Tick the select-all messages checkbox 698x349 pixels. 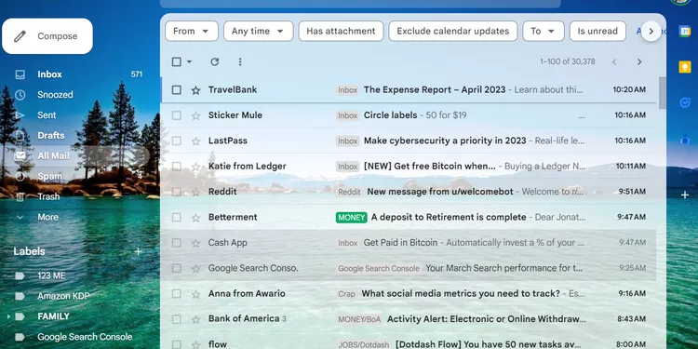click(x=176, y=61)
